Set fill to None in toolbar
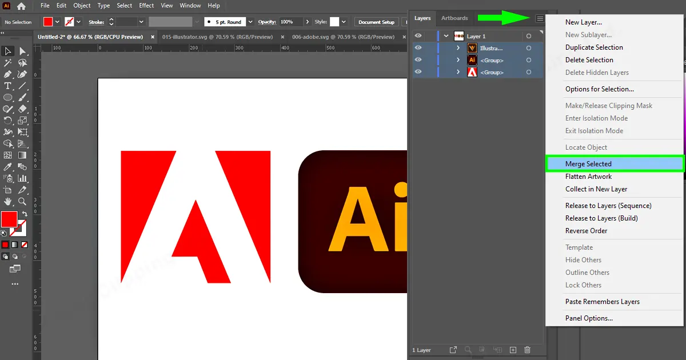The width and height of the screenshot is (686, 360). [x=24, y=243]
